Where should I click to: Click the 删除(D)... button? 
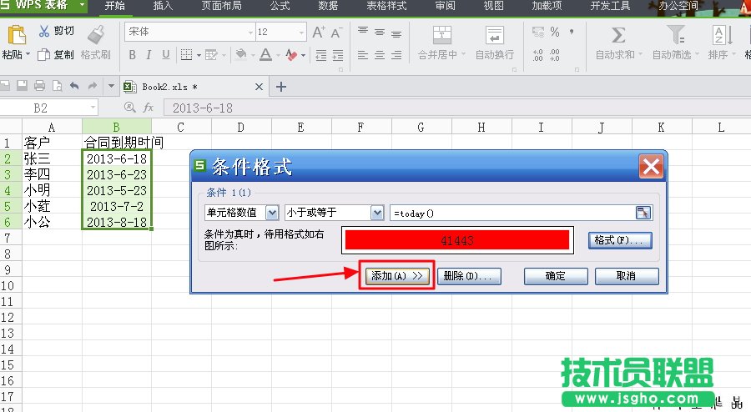click(x=469, y=276)
